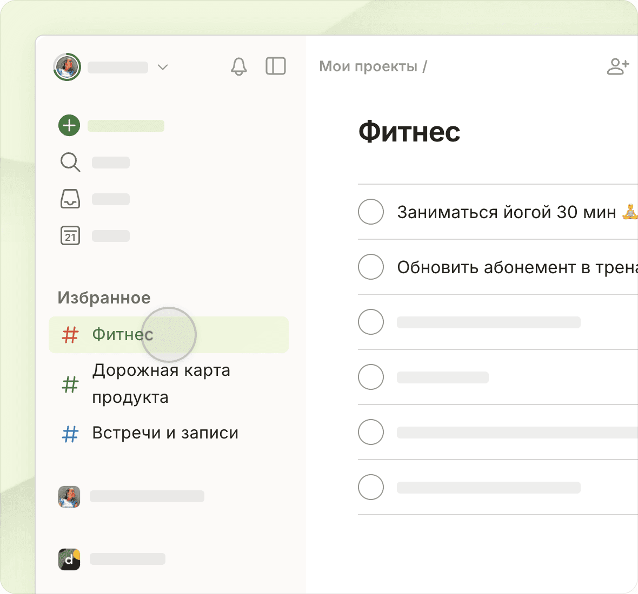Click the share person-plus icon
This screenshot has height=594, width=638.
(617, 66)
